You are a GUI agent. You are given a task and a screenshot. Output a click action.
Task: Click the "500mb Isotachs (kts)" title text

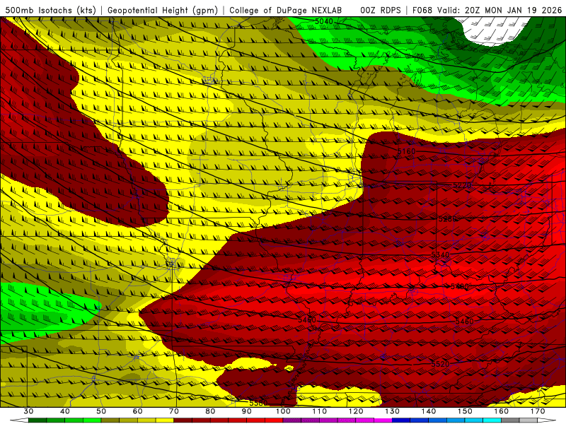(x=50, y=11)
